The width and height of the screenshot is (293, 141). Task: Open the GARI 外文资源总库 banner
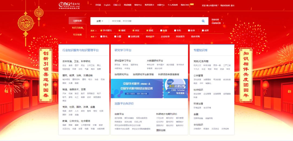pyautogui.click(x=176, y=88)
